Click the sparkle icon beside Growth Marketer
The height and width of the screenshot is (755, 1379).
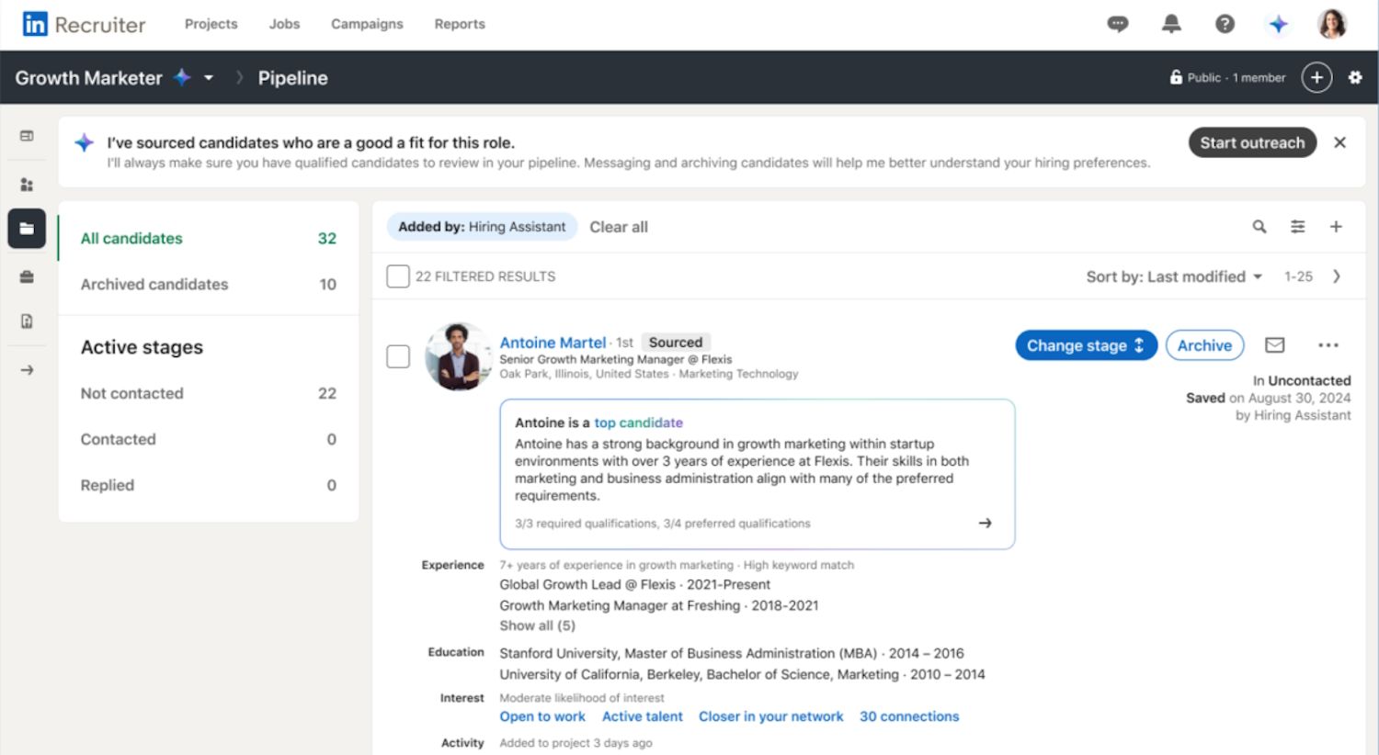182,77
